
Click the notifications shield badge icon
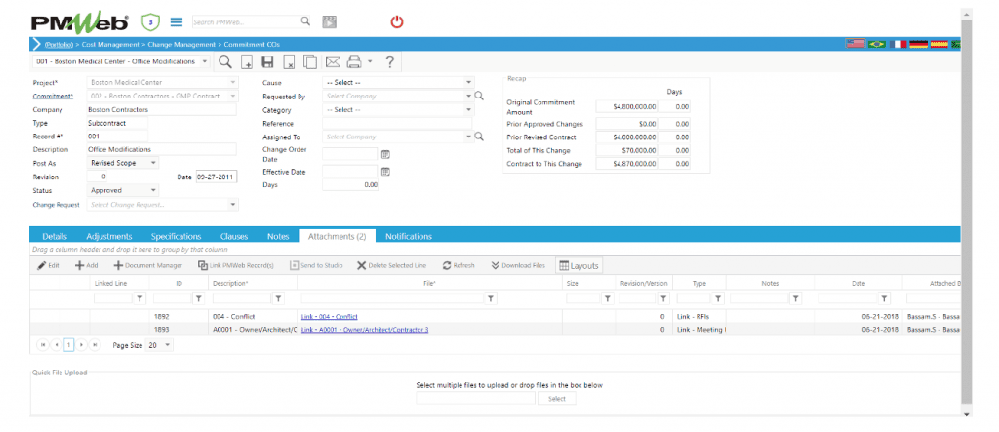pyautogui.click(x=149, y=22)
